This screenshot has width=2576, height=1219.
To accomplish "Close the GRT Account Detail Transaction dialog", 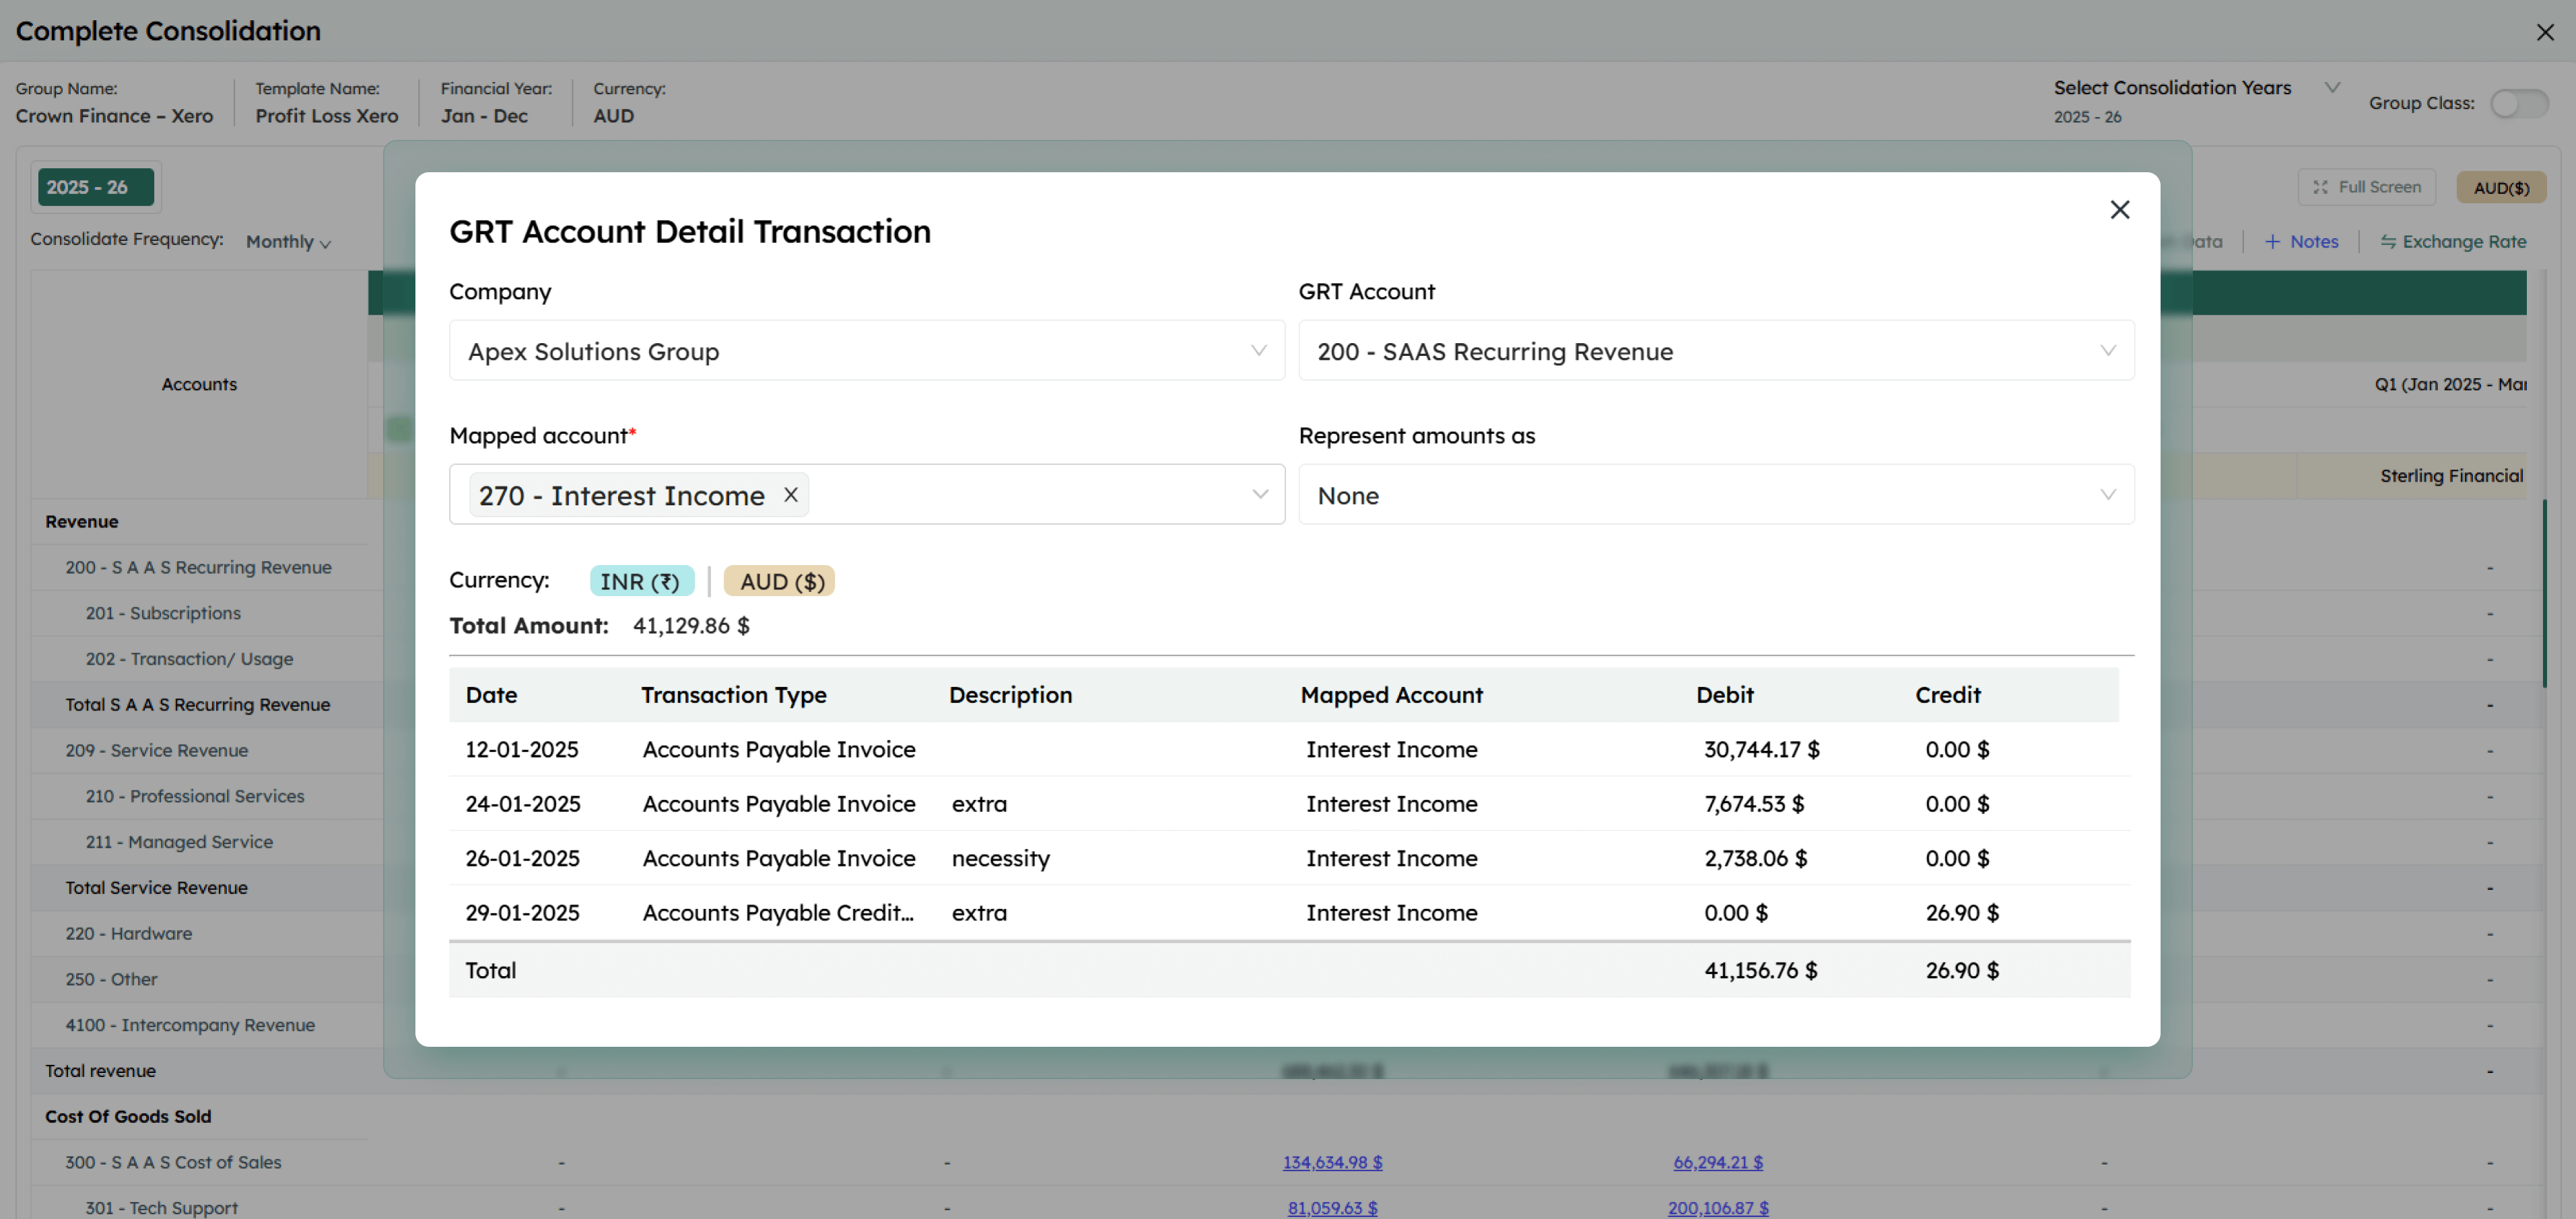I will pos(2119,210).
